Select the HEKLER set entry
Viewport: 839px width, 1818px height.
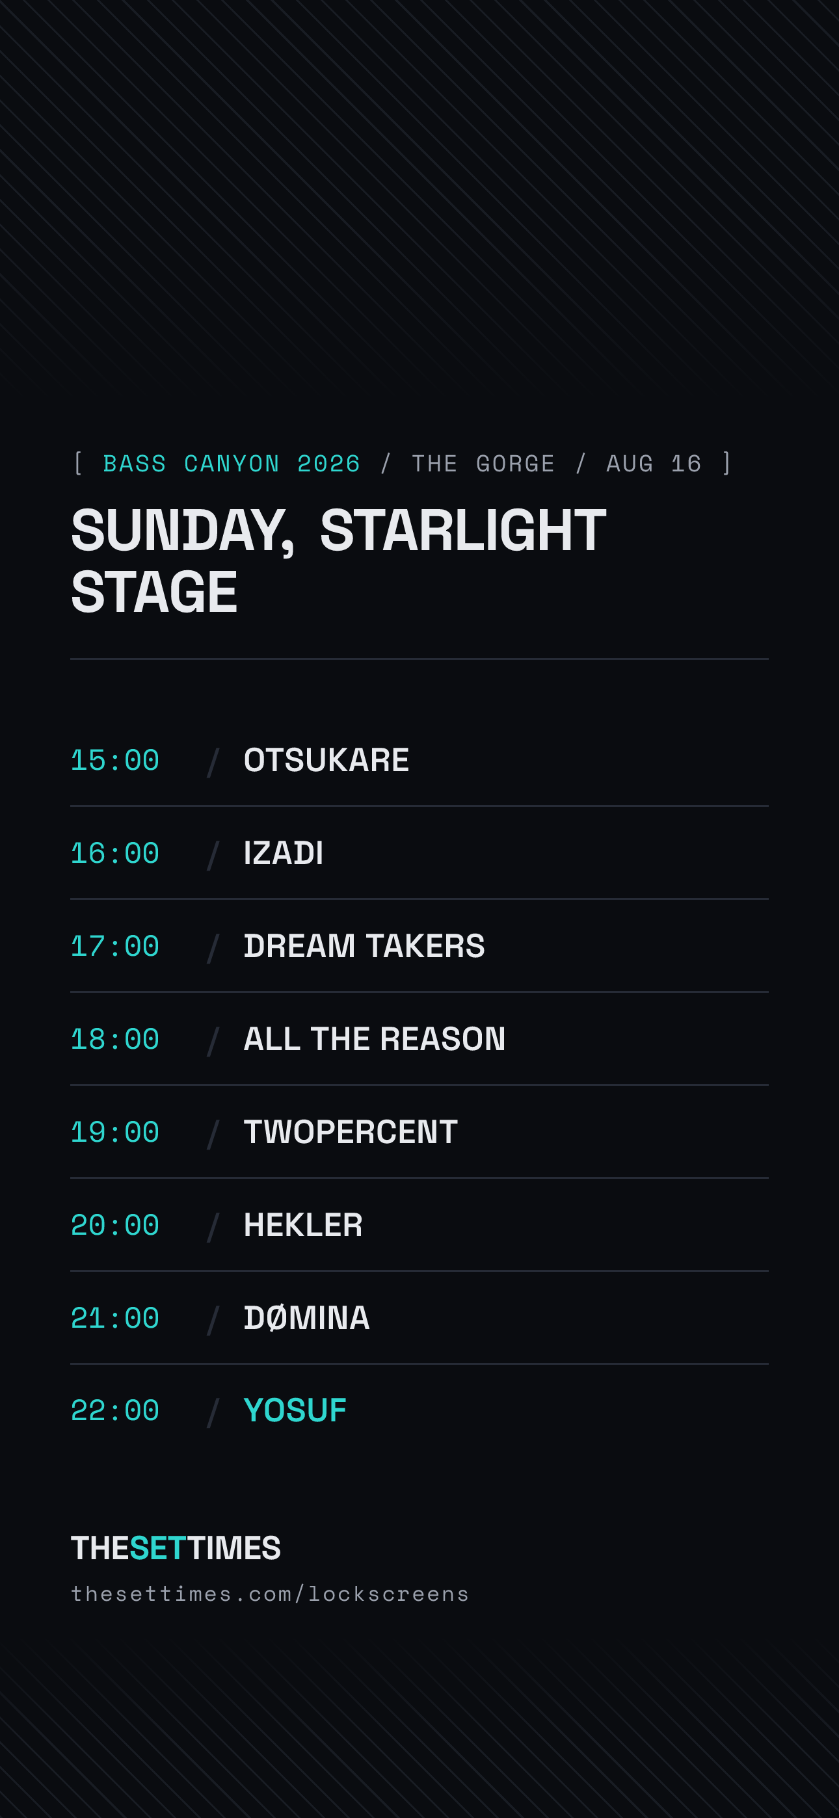coord(419,1224)
